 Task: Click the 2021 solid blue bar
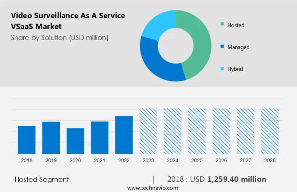100,137
